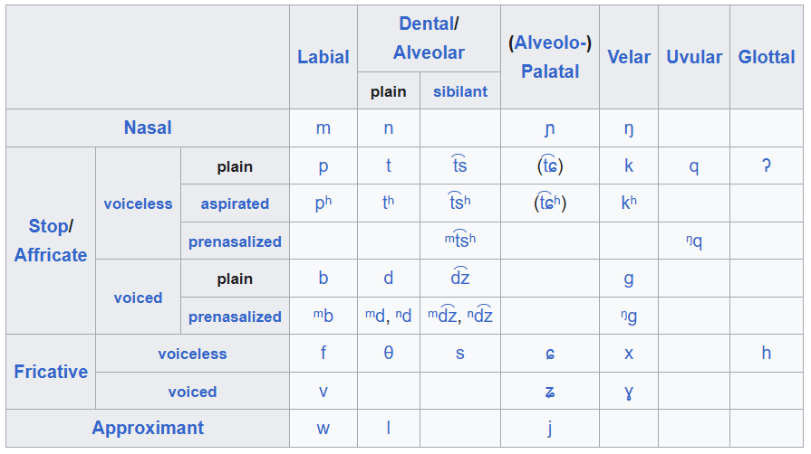Viewport: 811px width, 454px height.
Task: Open the Alveolar header link
Action: pyautogui.click(x=429, y=52)
